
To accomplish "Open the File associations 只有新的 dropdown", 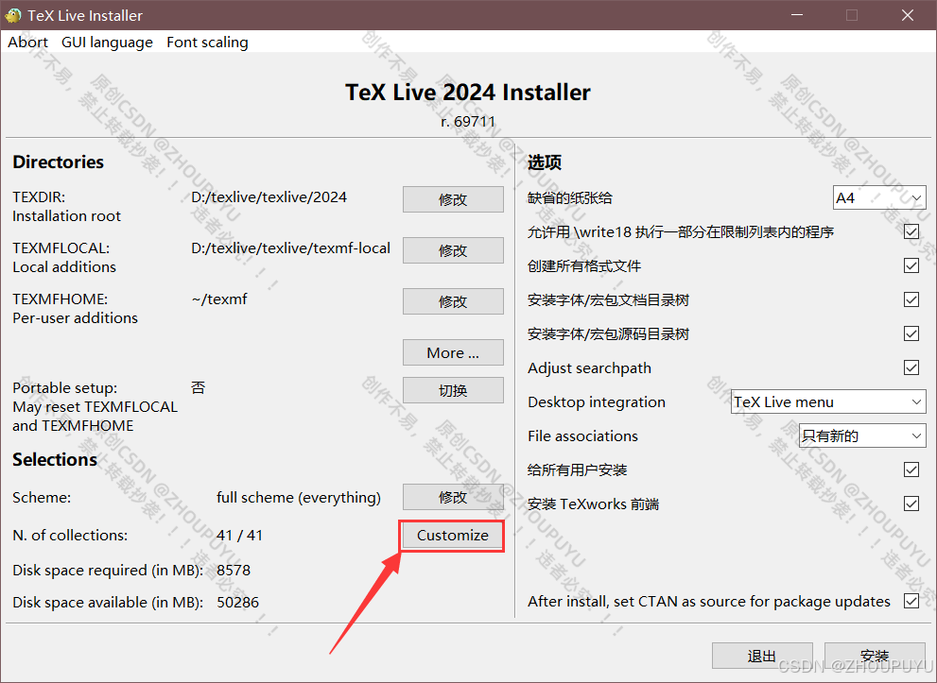I will [x=862, y=435].
